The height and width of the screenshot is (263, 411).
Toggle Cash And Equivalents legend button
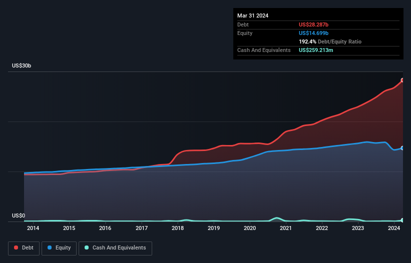pyautogui.click(x=115, y=248)
